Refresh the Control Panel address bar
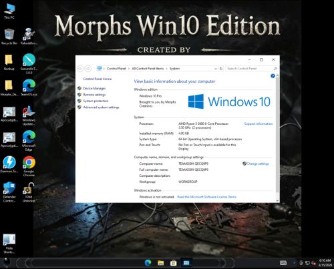334x269 pixels. click(221, 69)
